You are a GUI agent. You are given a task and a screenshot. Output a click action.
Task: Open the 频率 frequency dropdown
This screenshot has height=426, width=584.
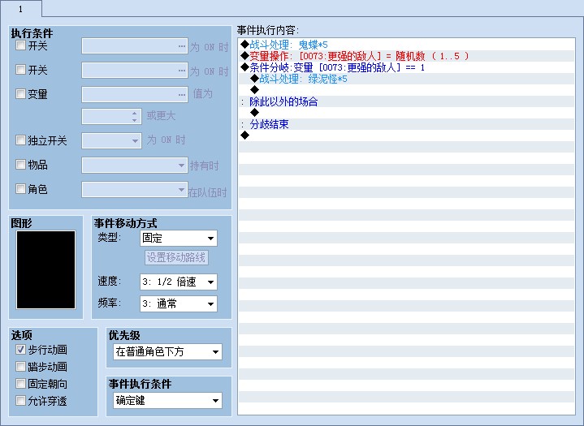point(179,304)
